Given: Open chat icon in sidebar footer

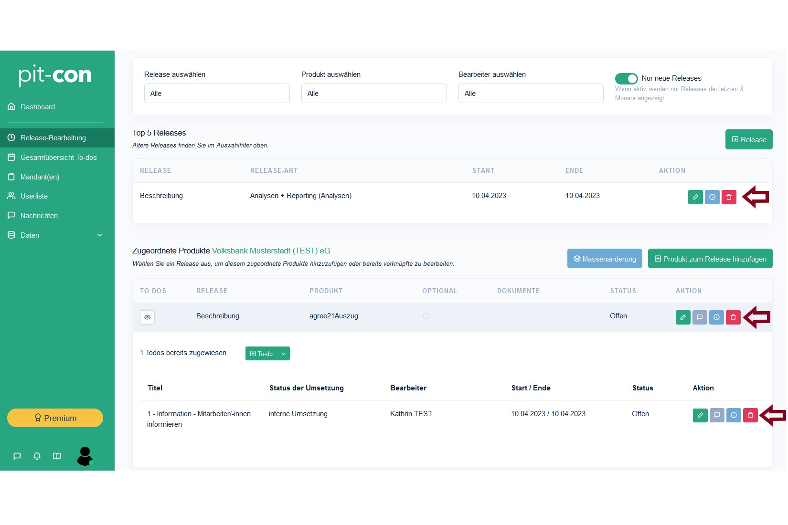Looking at the screenshot, I should 17,456.
